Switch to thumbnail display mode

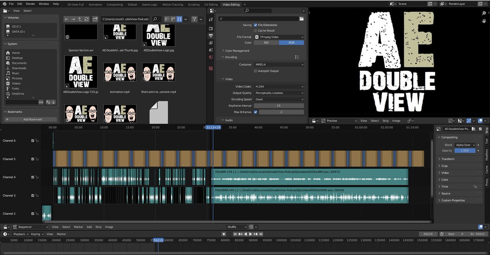(179, 19)
